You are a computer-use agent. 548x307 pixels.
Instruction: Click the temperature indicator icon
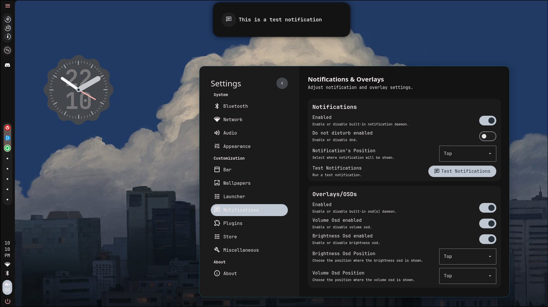click(8, 36)
